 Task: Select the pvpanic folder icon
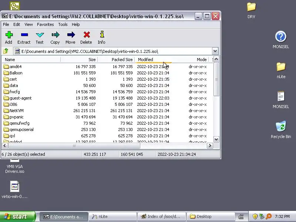(6, 117)
